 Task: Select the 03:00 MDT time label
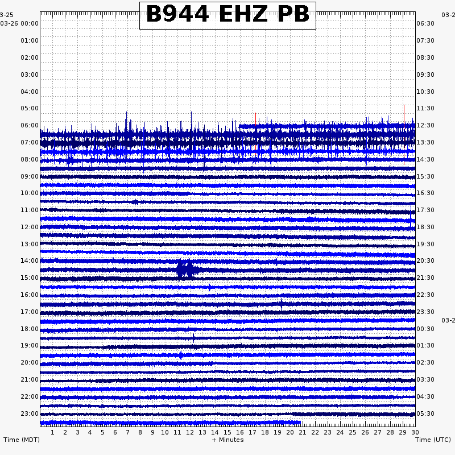[30, 75]
